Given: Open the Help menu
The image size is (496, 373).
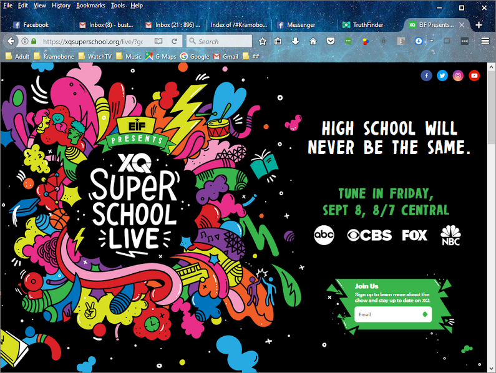Looking at the screenshot, I should click(137, 6).
